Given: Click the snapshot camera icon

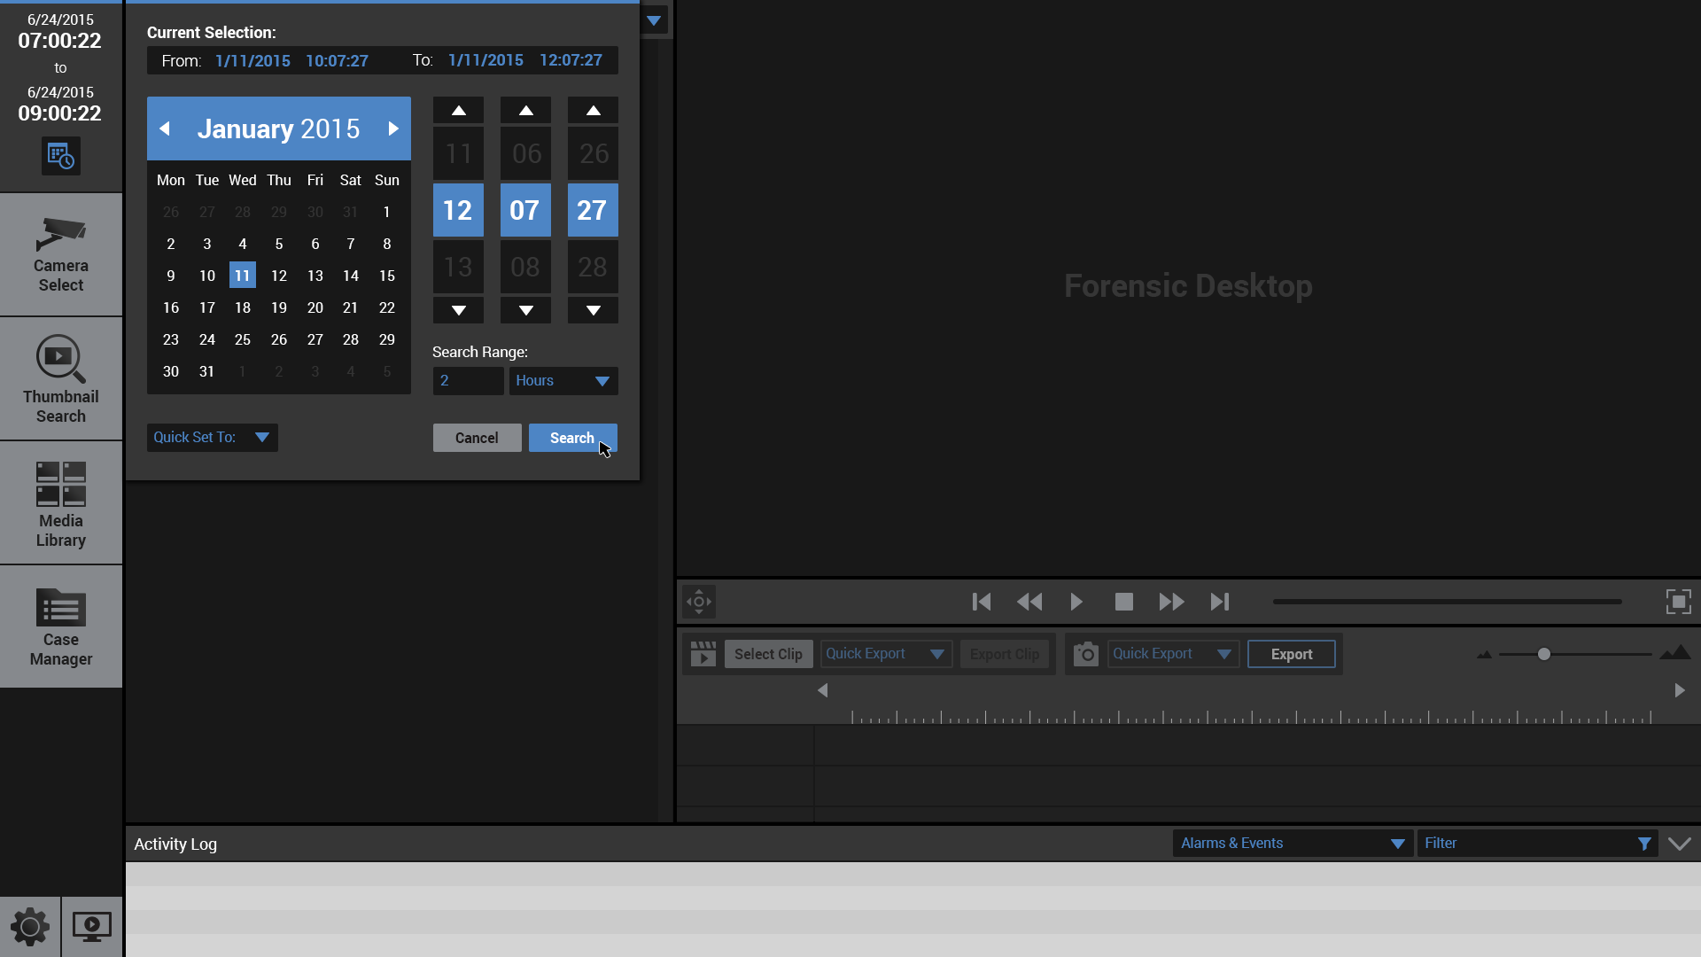Looking at the screenshot, I should coord(1085,654).
